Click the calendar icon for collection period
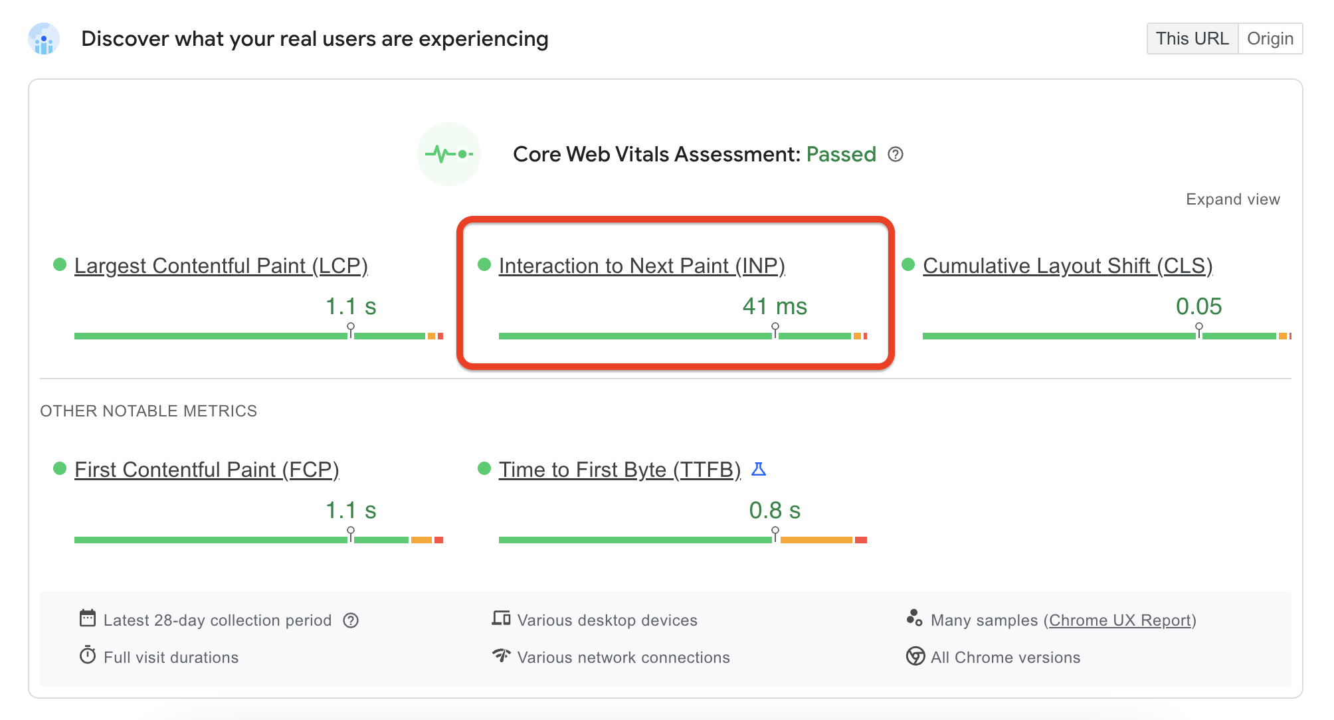Screen dimensions: 1334x720 click(88, 618)
